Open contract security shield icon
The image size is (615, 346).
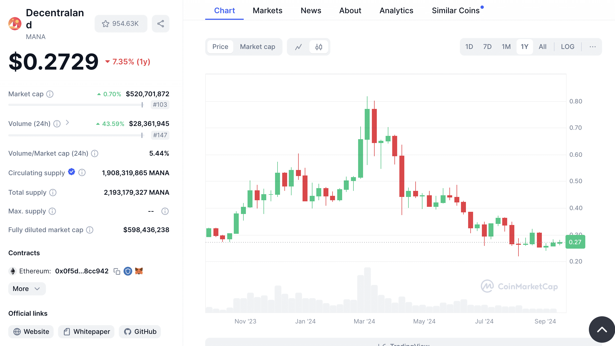pos(128,271)
